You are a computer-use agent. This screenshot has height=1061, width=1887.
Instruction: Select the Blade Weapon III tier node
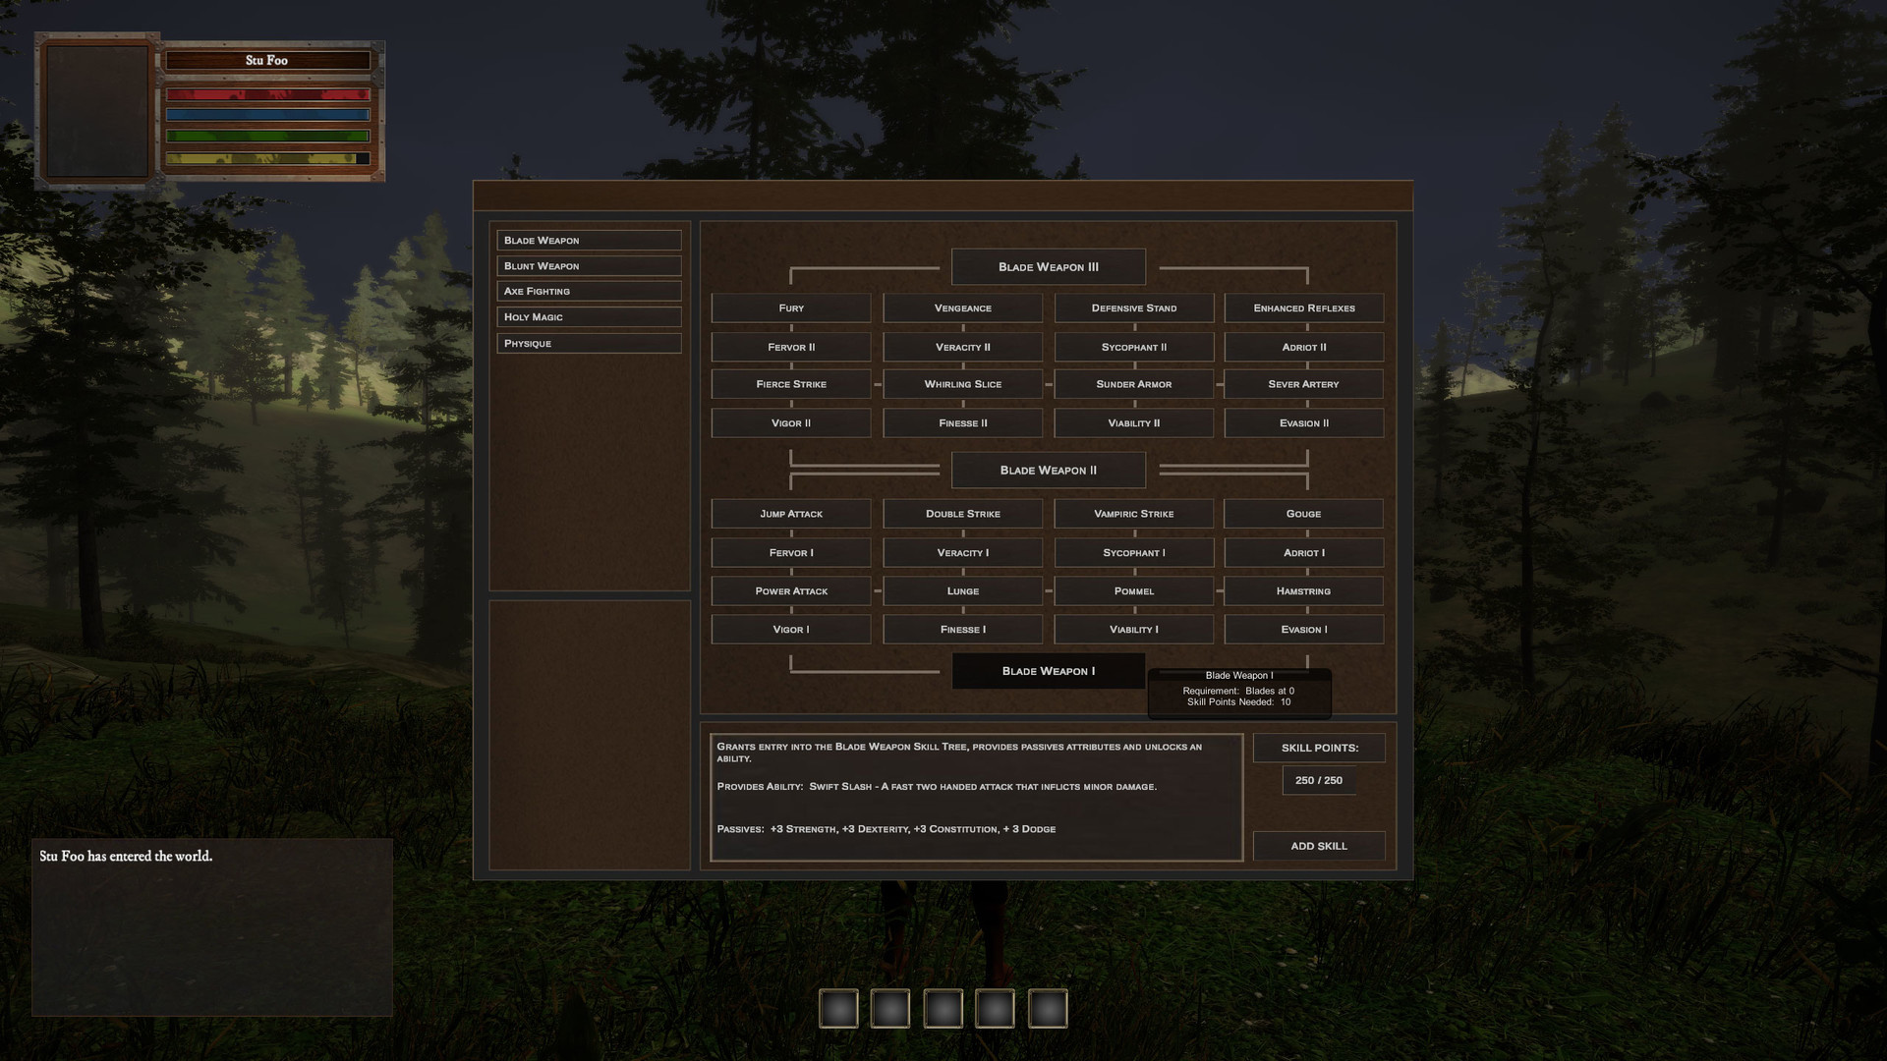pyautogui.click(x=1048, y=267)
